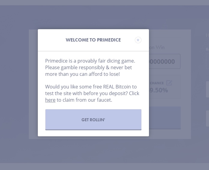
Task: Click the game panel sliver left of the dialog
Action: coord(33,84)
